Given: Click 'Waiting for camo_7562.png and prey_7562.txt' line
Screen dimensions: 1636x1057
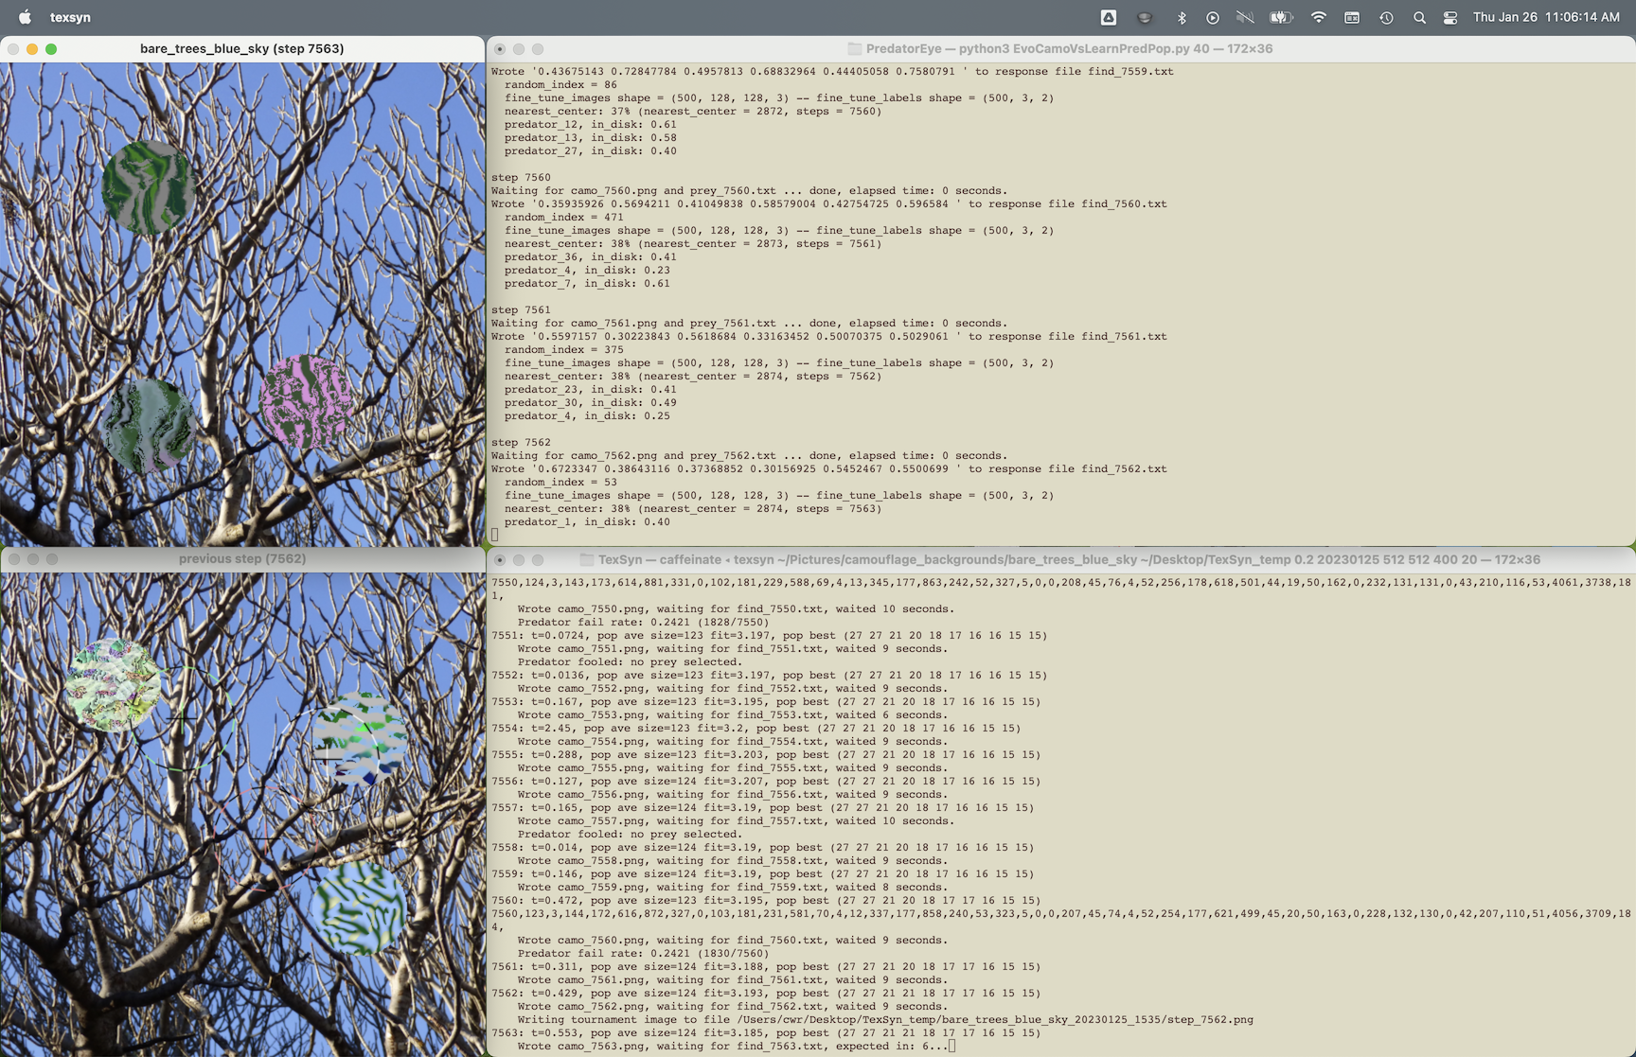Looking at the screenshot, I should click(x=750, y=455).
